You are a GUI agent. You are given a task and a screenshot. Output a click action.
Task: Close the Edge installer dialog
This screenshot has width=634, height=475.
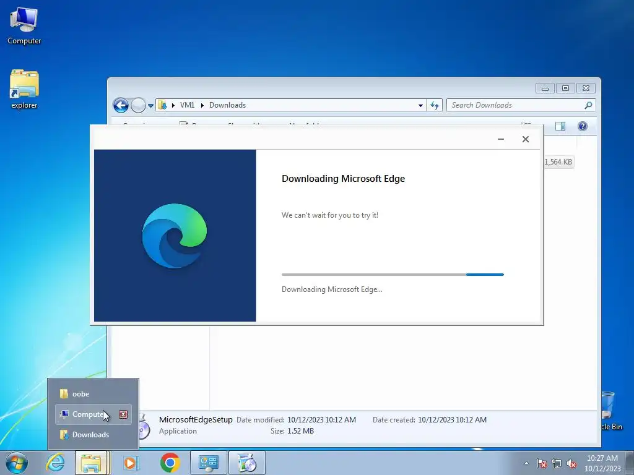[x=525, y=139]
